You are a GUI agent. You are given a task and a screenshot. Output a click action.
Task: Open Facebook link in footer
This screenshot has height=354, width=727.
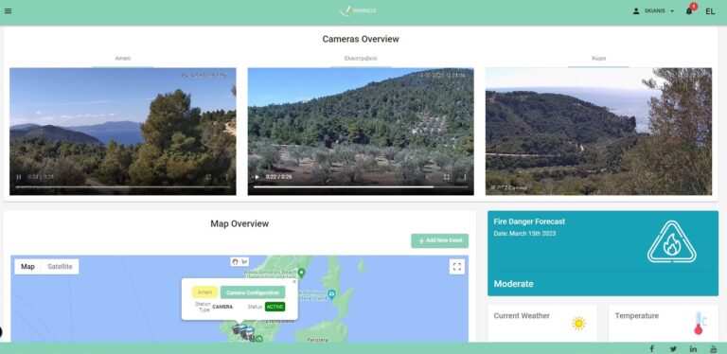[651, 349]
